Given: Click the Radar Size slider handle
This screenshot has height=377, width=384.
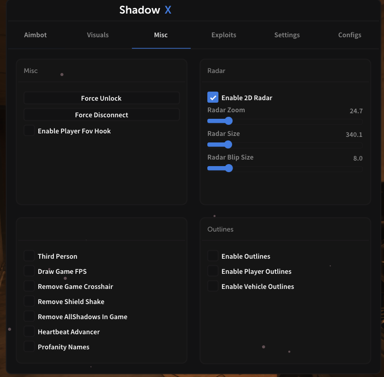Looking at the screenshot, I should click(x=227, y=144).
